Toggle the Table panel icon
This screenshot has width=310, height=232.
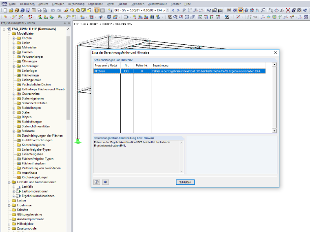[x=102, y=10]
